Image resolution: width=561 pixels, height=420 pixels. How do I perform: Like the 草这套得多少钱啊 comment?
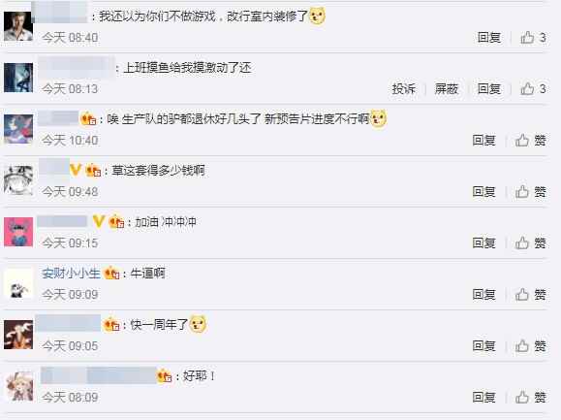tap(531, 191)
